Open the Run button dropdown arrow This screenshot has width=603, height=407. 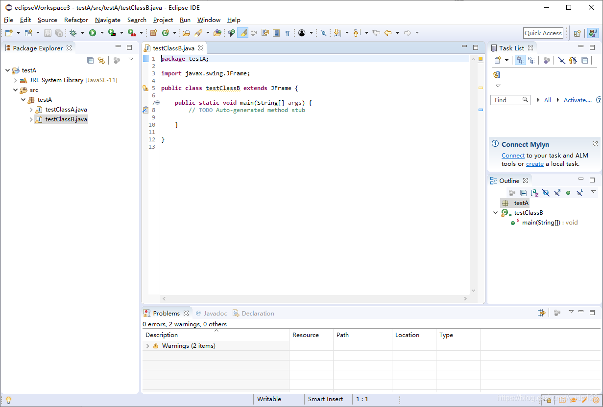102,33
